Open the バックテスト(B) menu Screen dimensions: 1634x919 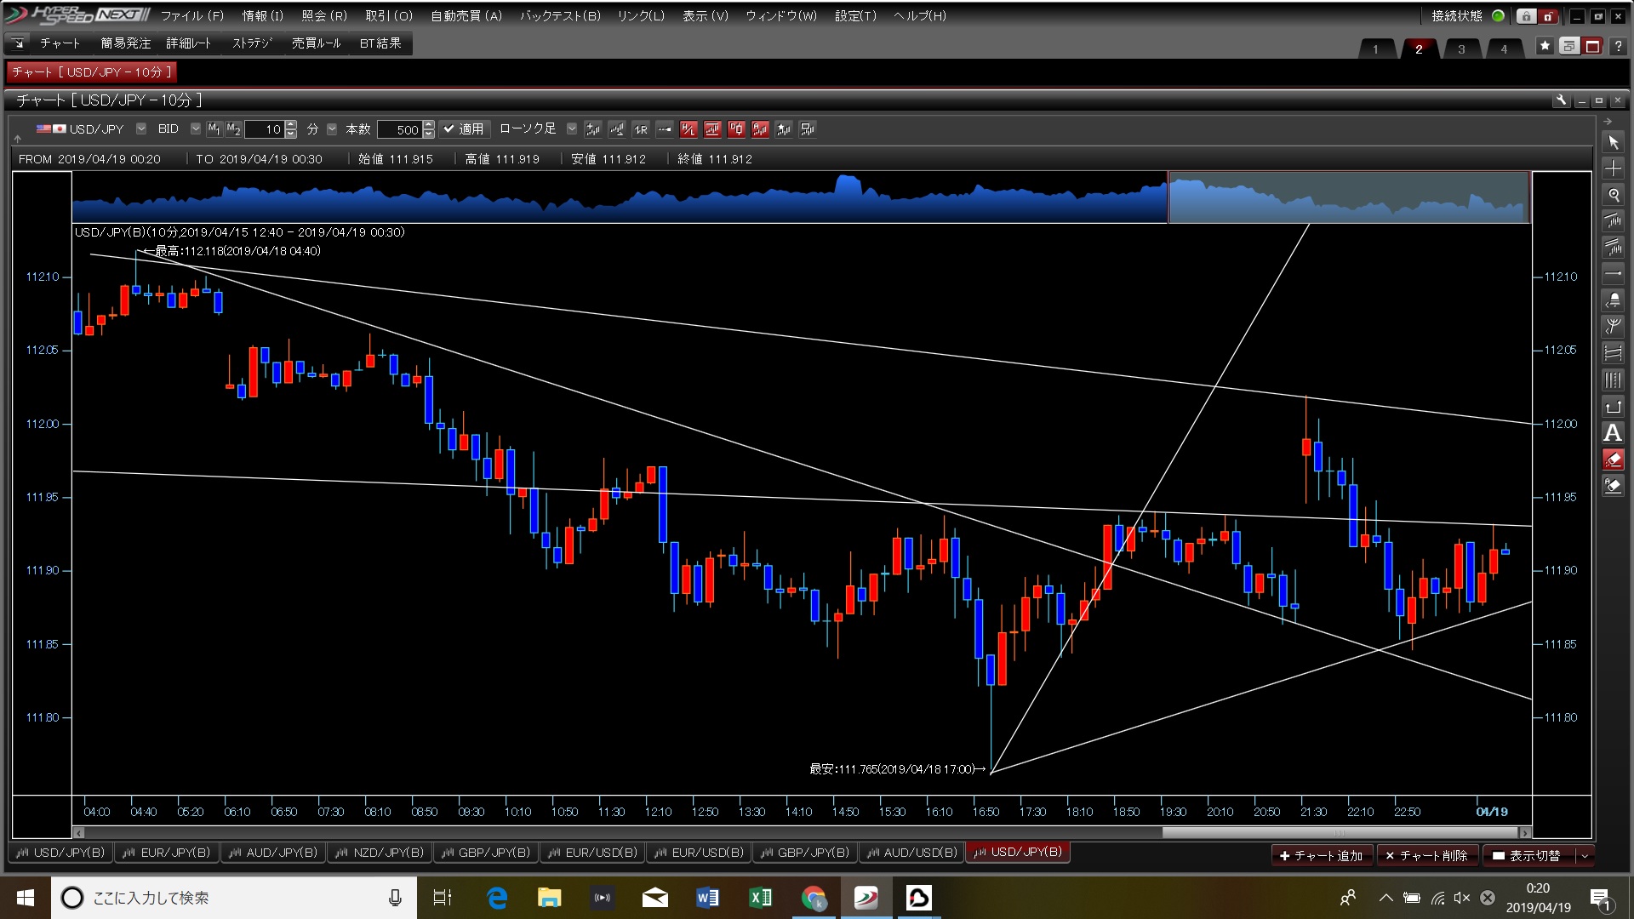(x=560, y=15)
